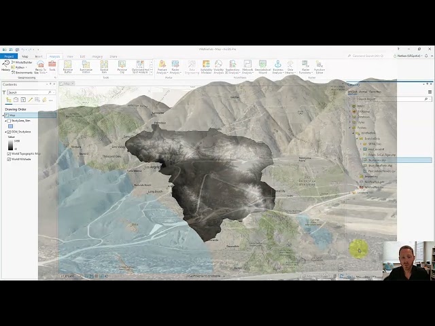Open the geoprocessing History tool
This screenshot has height=326, width=435.
click(x=5, y=66)
